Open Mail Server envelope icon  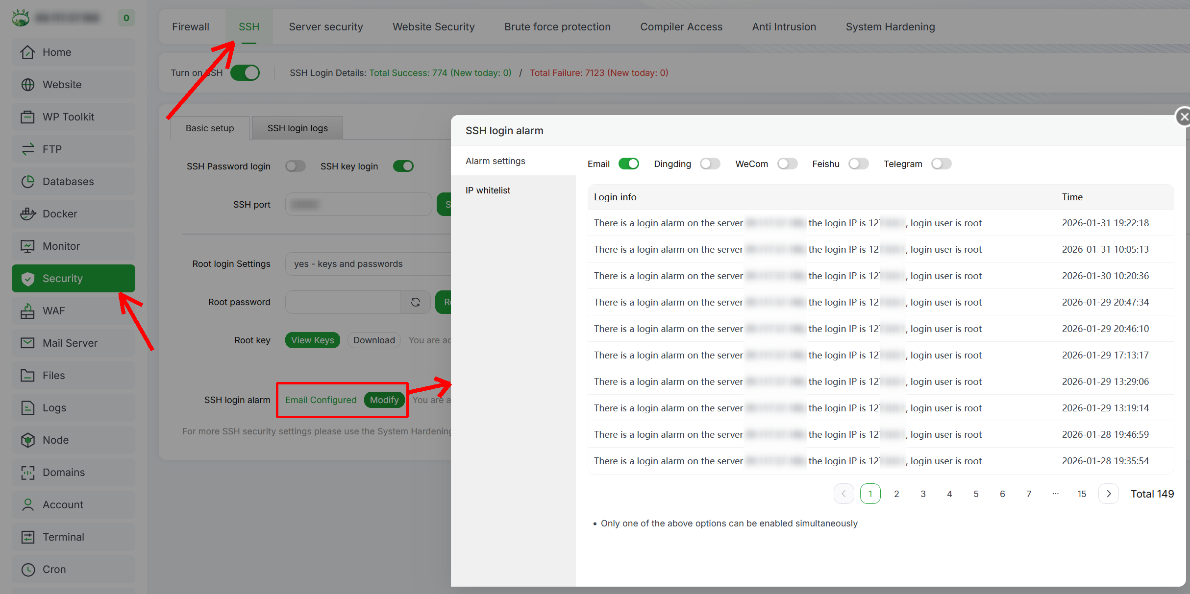pyautogui.click(x=28, y=343)
